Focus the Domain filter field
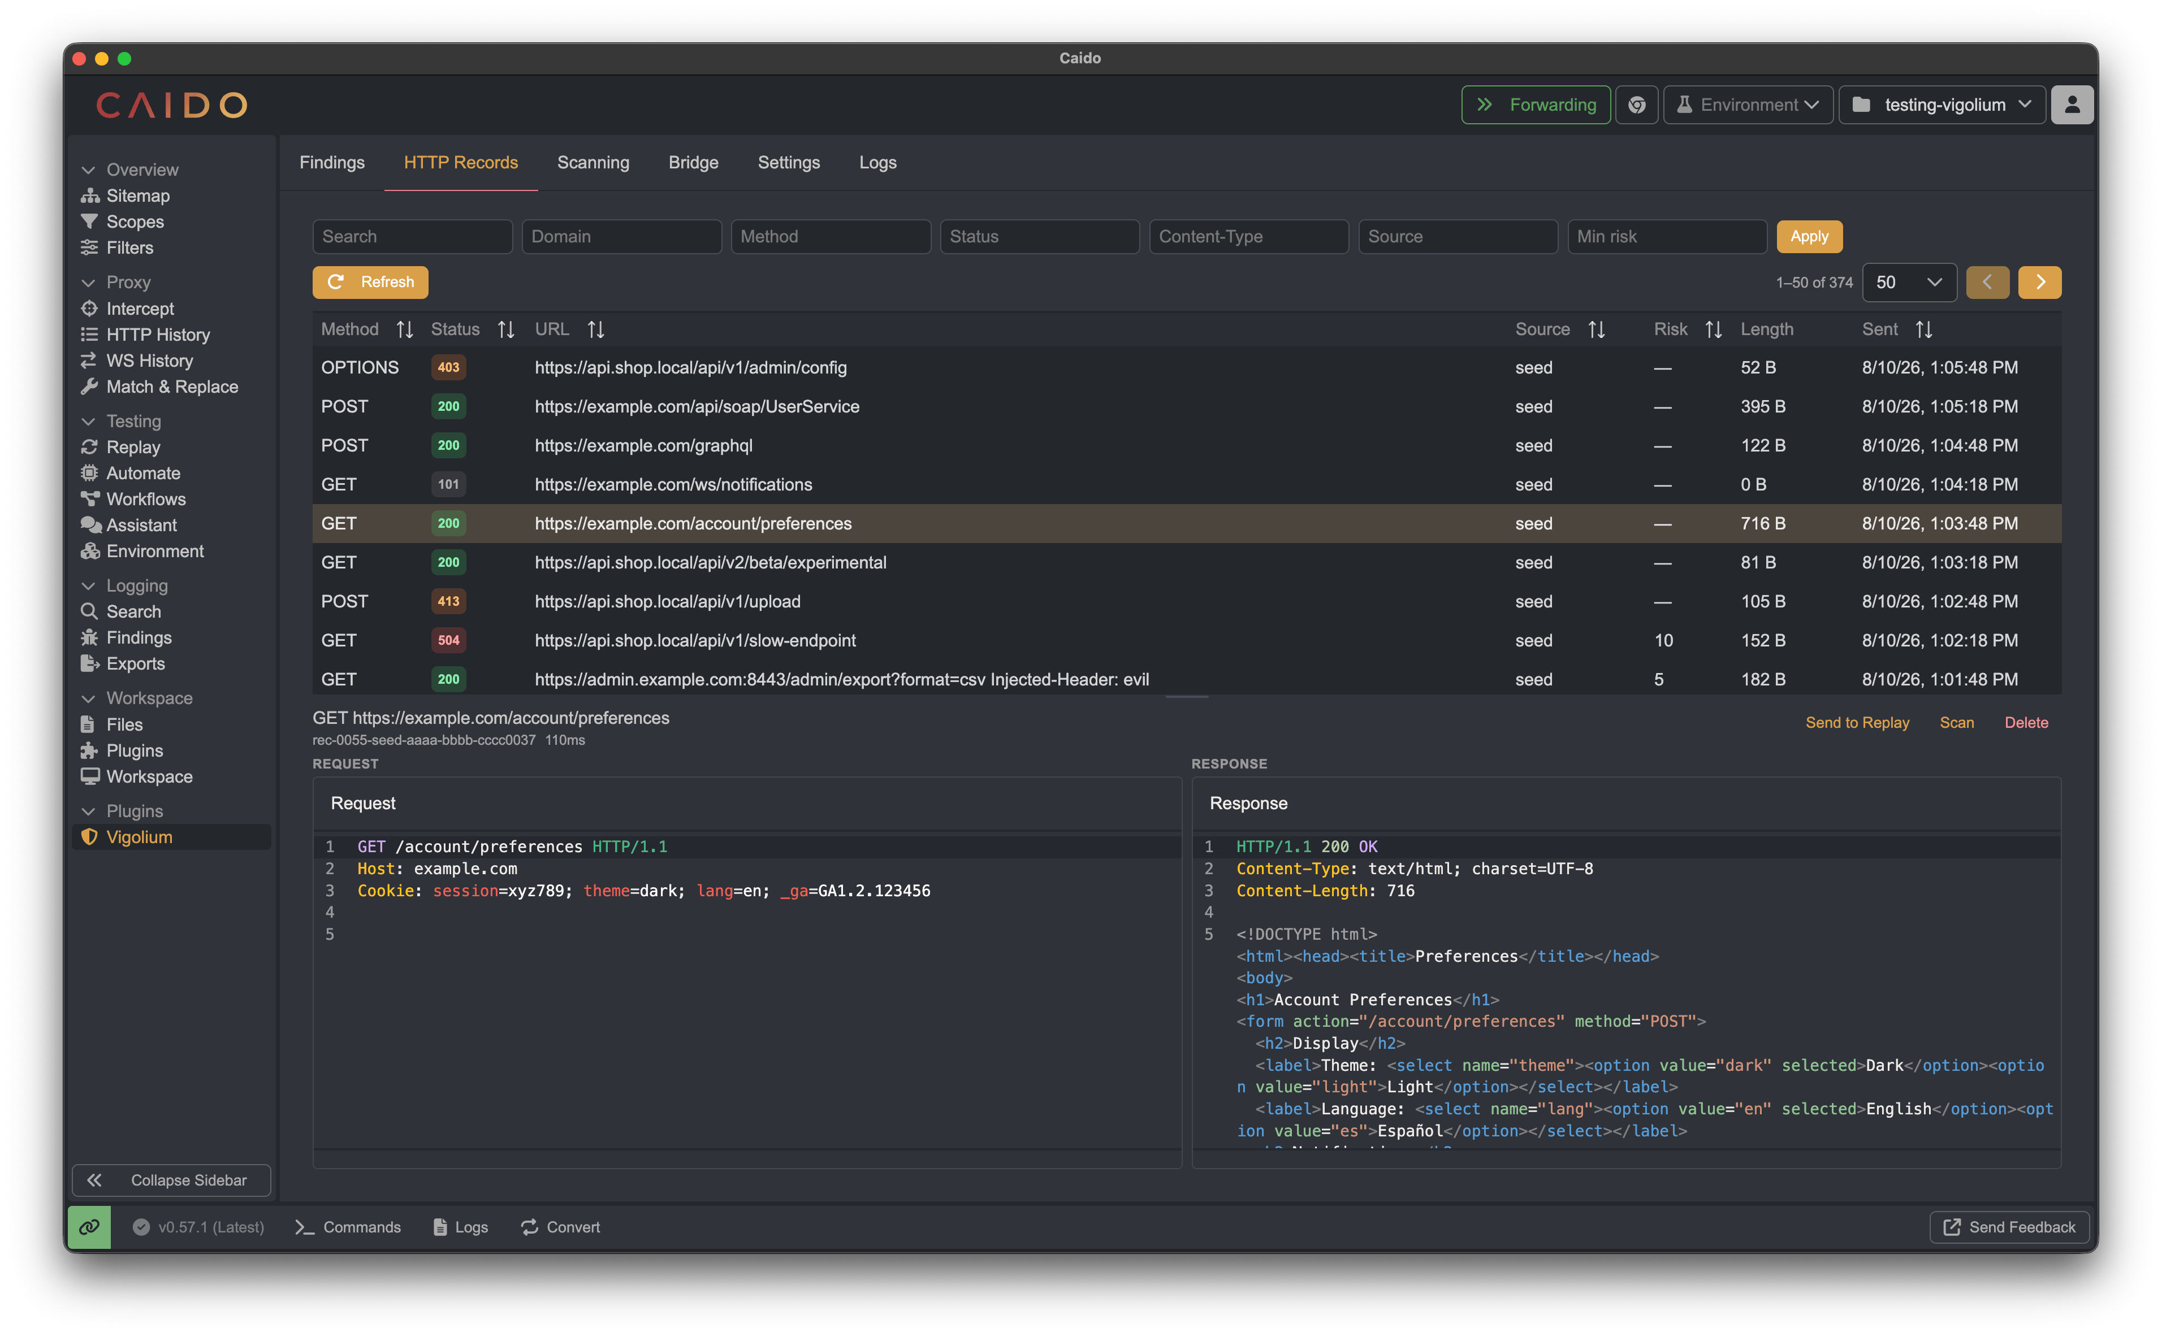 tap(621, 236)
